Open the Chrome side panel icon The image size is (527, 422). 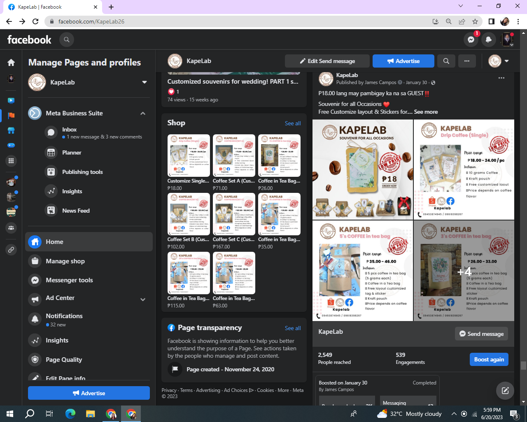[491, 21]
